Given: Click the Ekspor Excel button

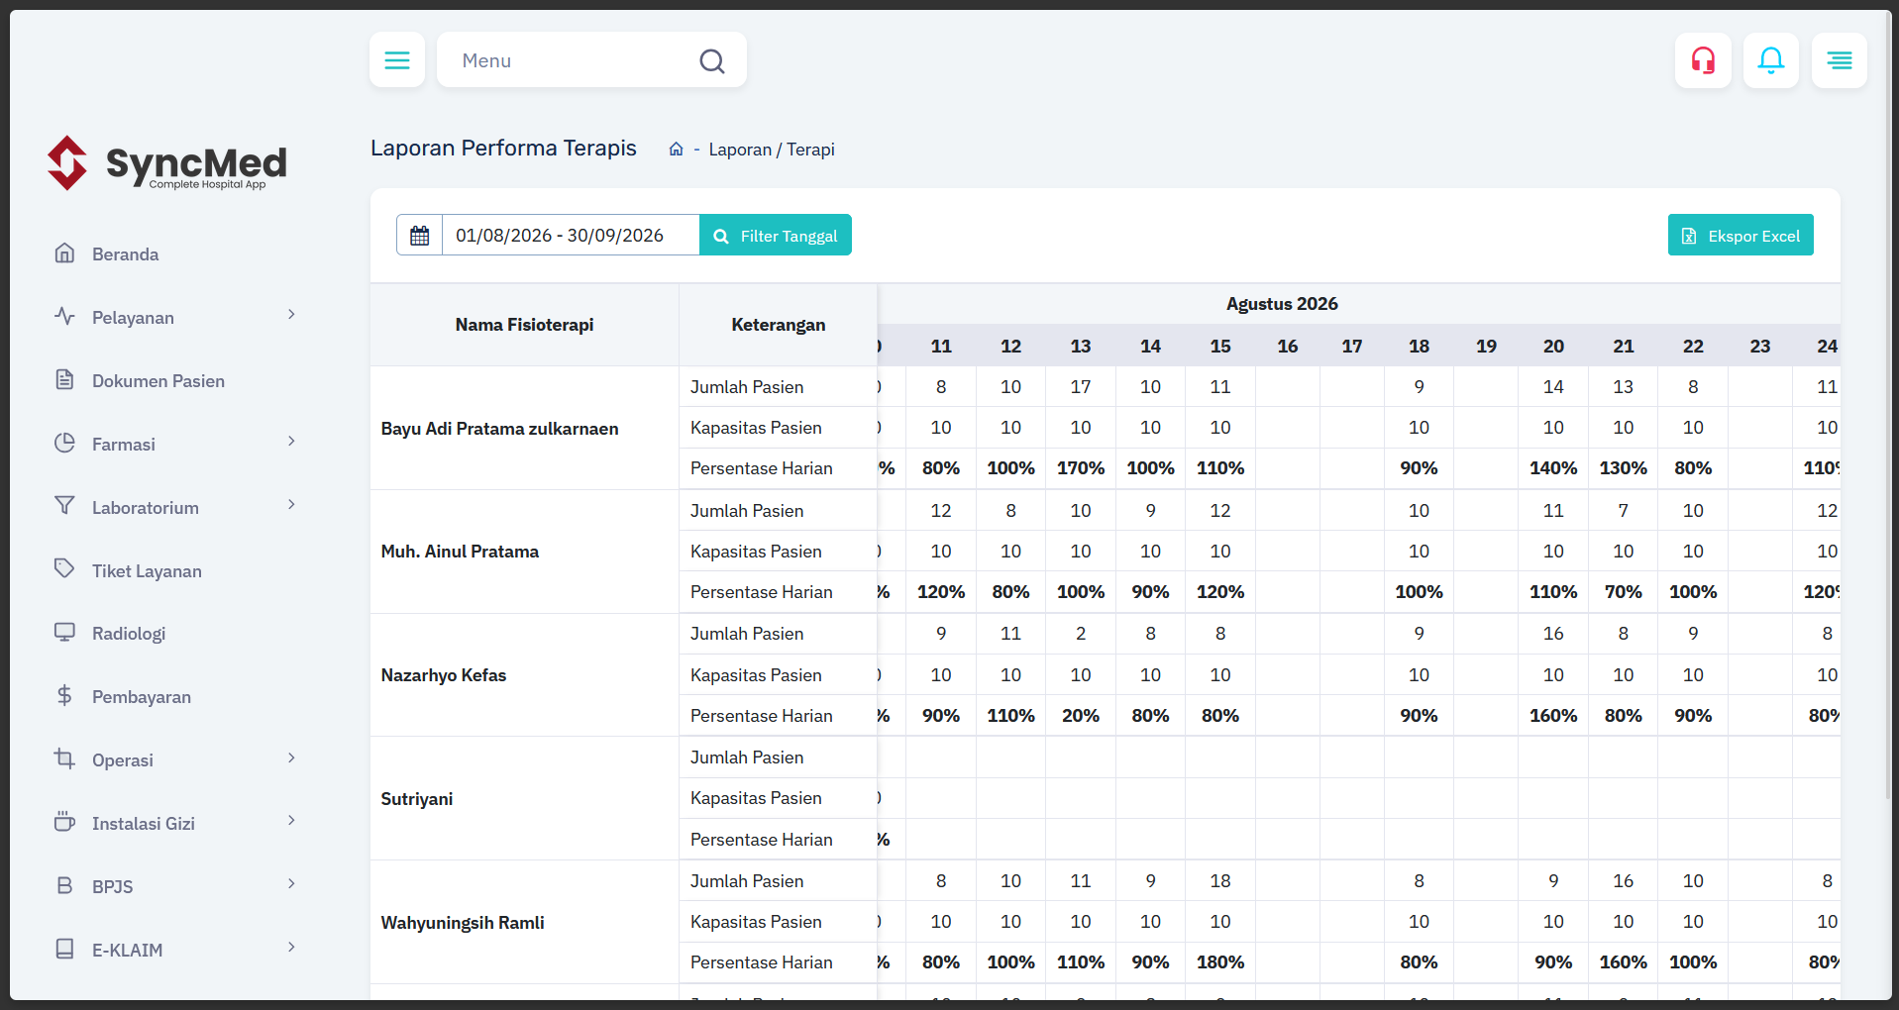Looking at the screenshot, I should pyautogui.click(x=1741, y=236).
